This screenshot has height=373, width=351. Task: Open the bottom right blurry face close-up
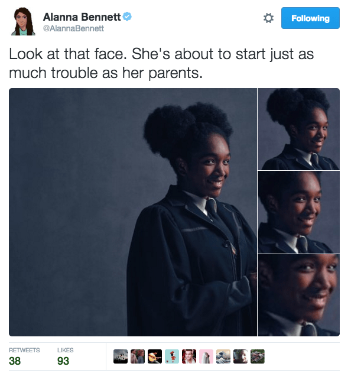[298, 295]
